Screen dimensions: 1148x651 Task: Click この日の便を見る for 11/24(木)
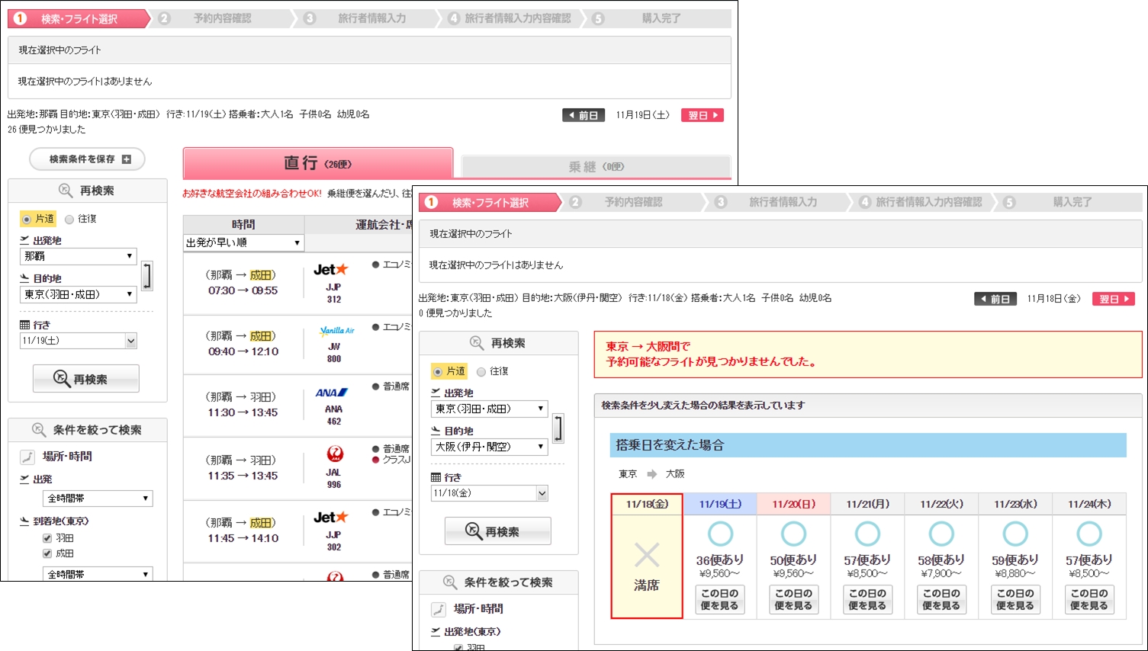(1089, 599)
